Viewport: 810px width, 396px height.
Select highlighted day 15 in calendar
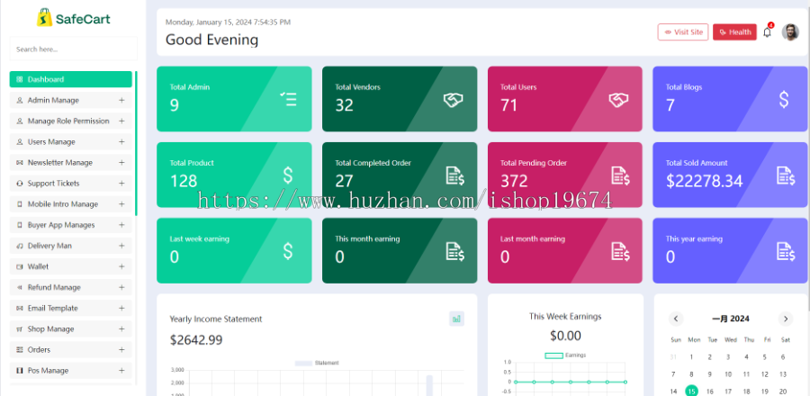click(x=691, y=391)
